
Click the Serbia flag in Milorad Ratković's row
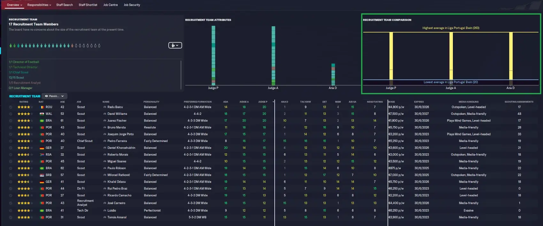coord(42,175)
